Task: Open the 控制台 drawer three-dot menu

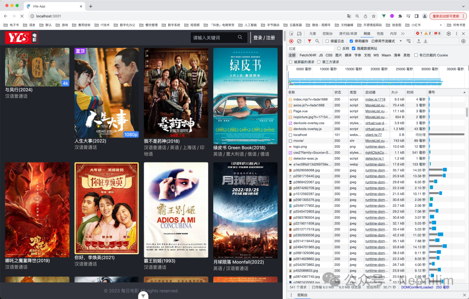Action: [x=291, y=295]
